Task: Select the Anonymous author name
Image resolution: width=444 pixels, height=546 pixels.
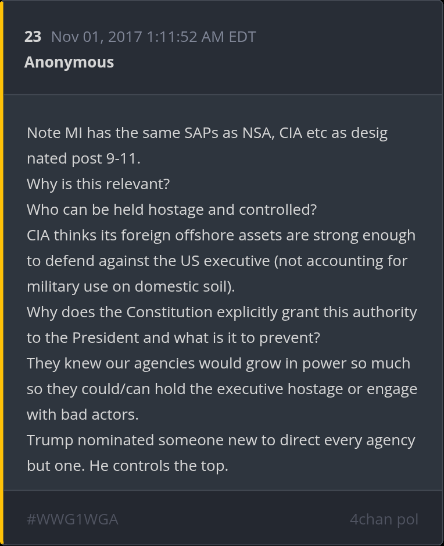Action: [69, 62]
